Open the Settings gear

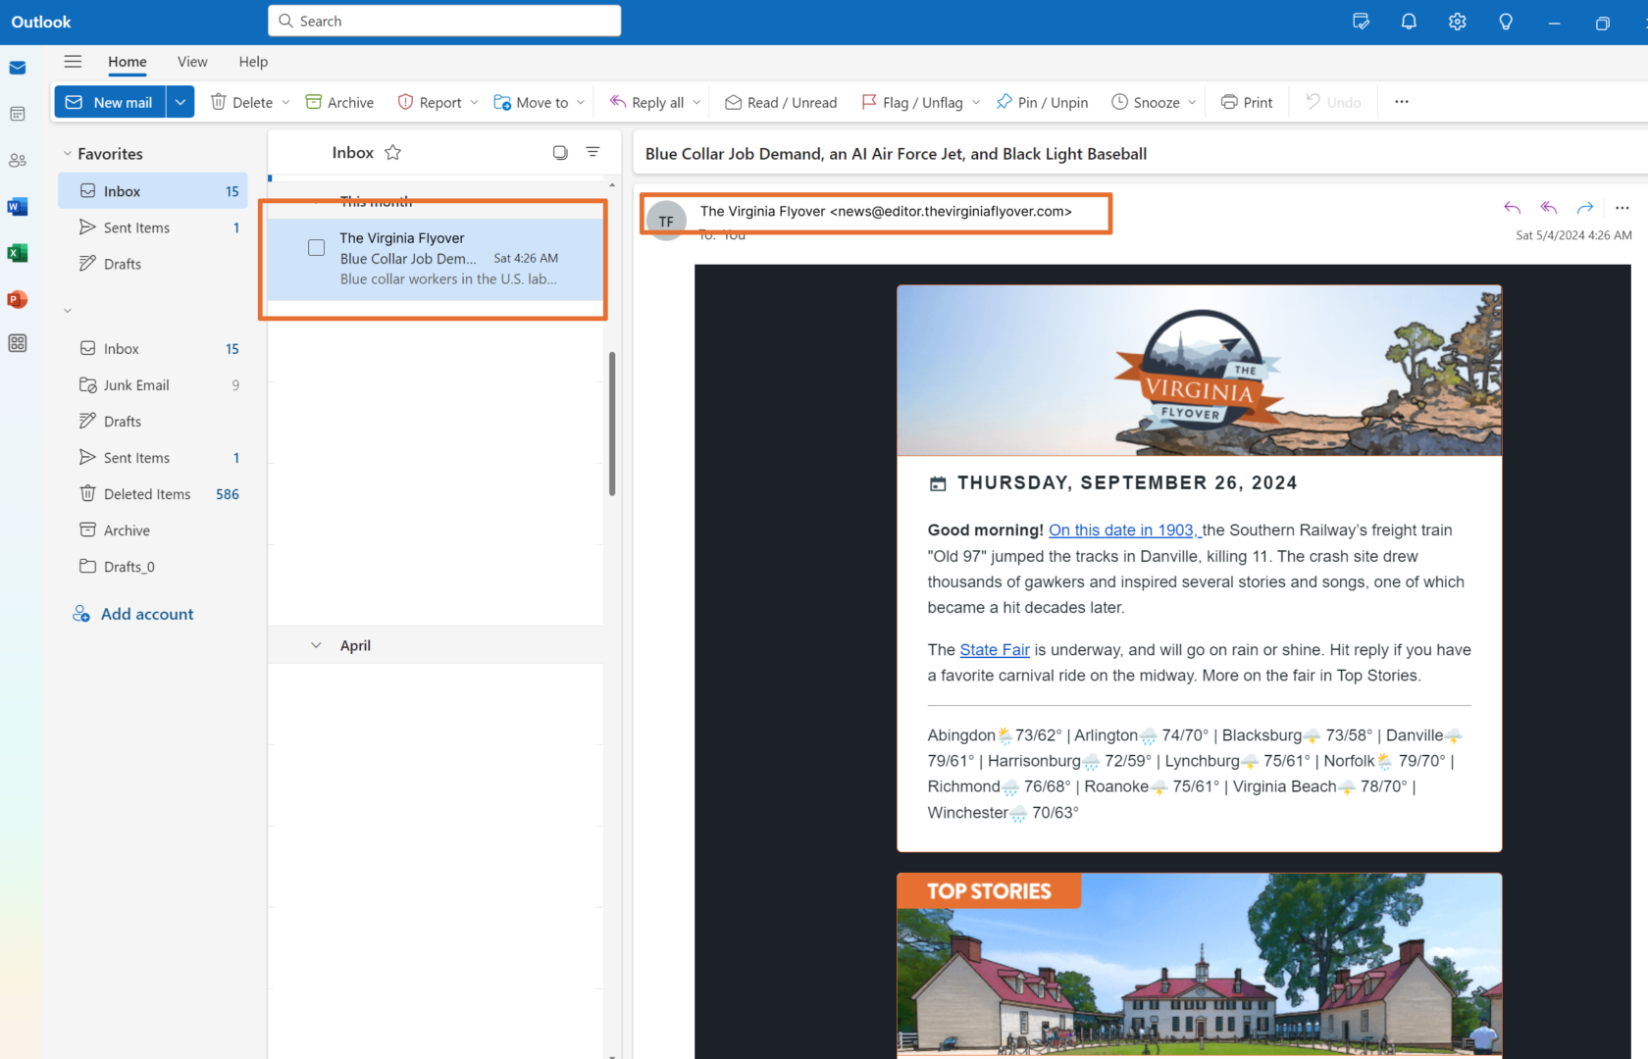pos(1457,22)
